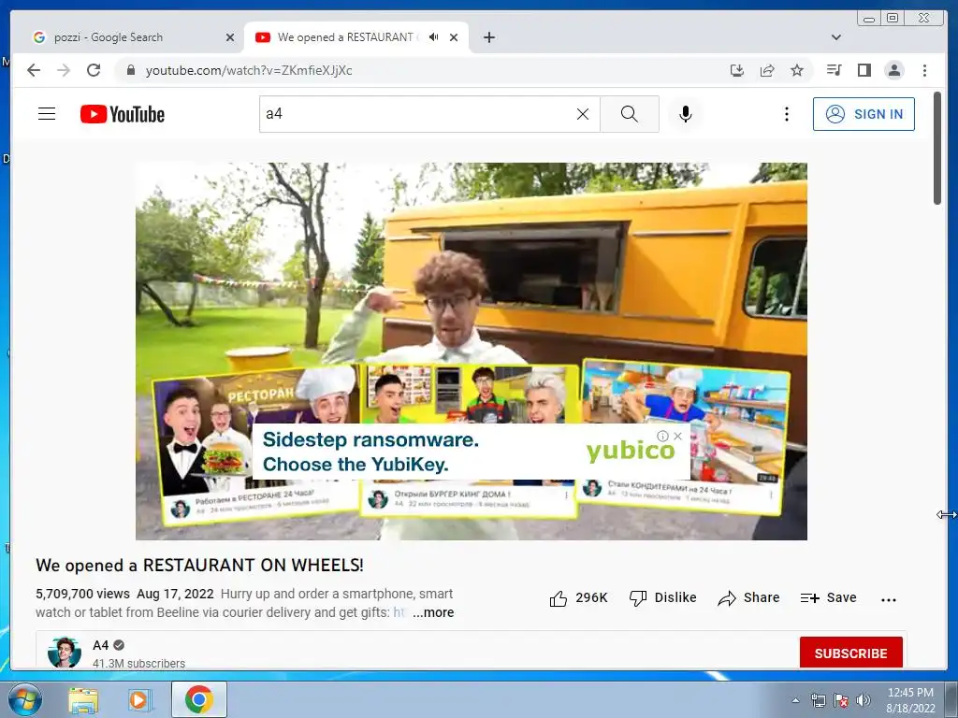Clear the search box text 'a4'
This screenshot has width=958, height=718.
tap(583, 113)
